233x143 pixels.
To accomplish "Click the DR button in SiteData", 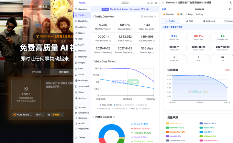I will click(180, 14).
